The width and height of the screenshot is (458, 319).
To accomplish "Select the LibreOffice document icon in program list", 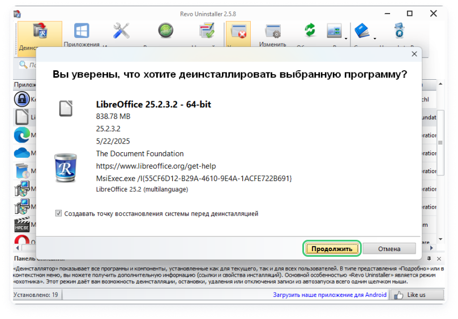I will pos(22,117).
